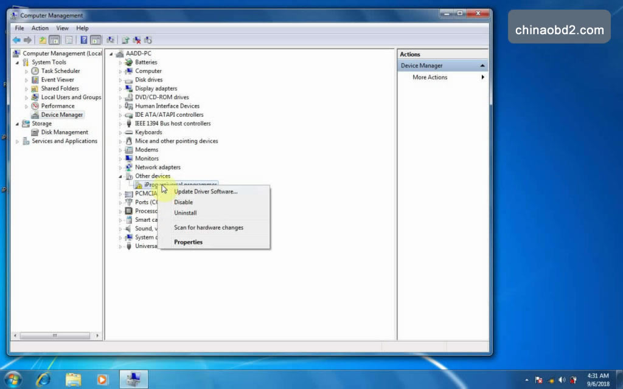Open More Actions submenu in Actions pane
The image size is (623, 389).
[443, 77]
